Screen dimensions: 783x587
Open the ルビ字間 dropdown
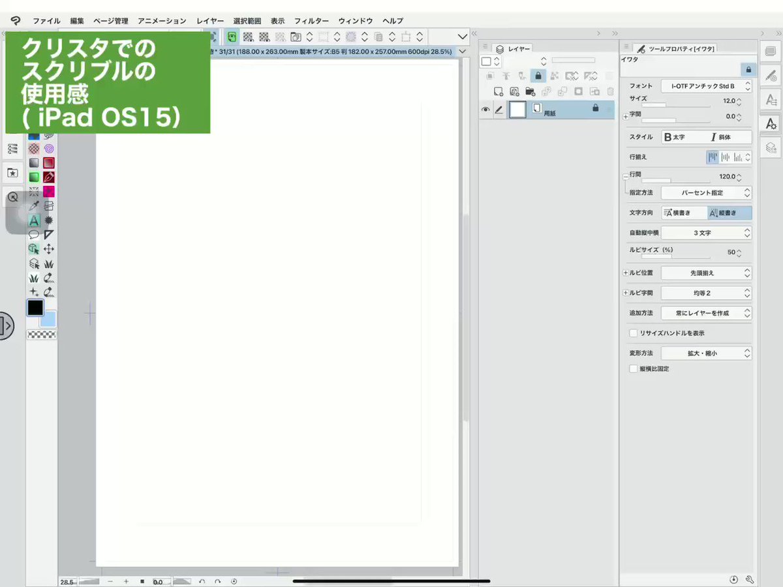coord(707,293)
